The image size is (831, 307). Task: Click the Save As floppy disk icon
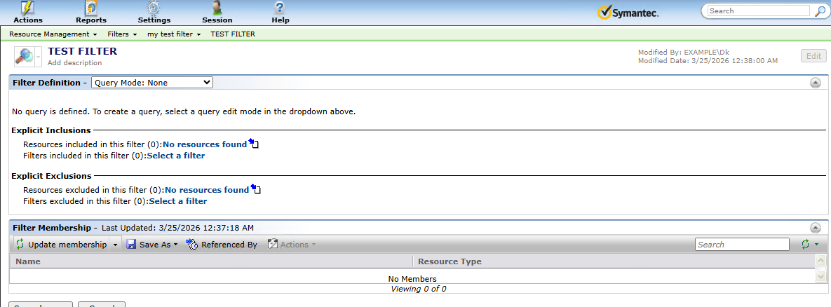[131, 245]
